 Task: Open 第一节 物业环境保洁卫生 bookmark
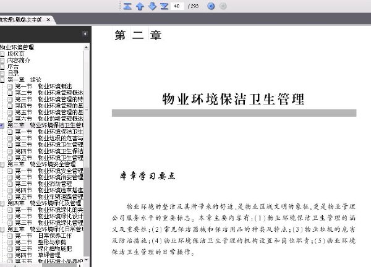[x=49, y=132]
